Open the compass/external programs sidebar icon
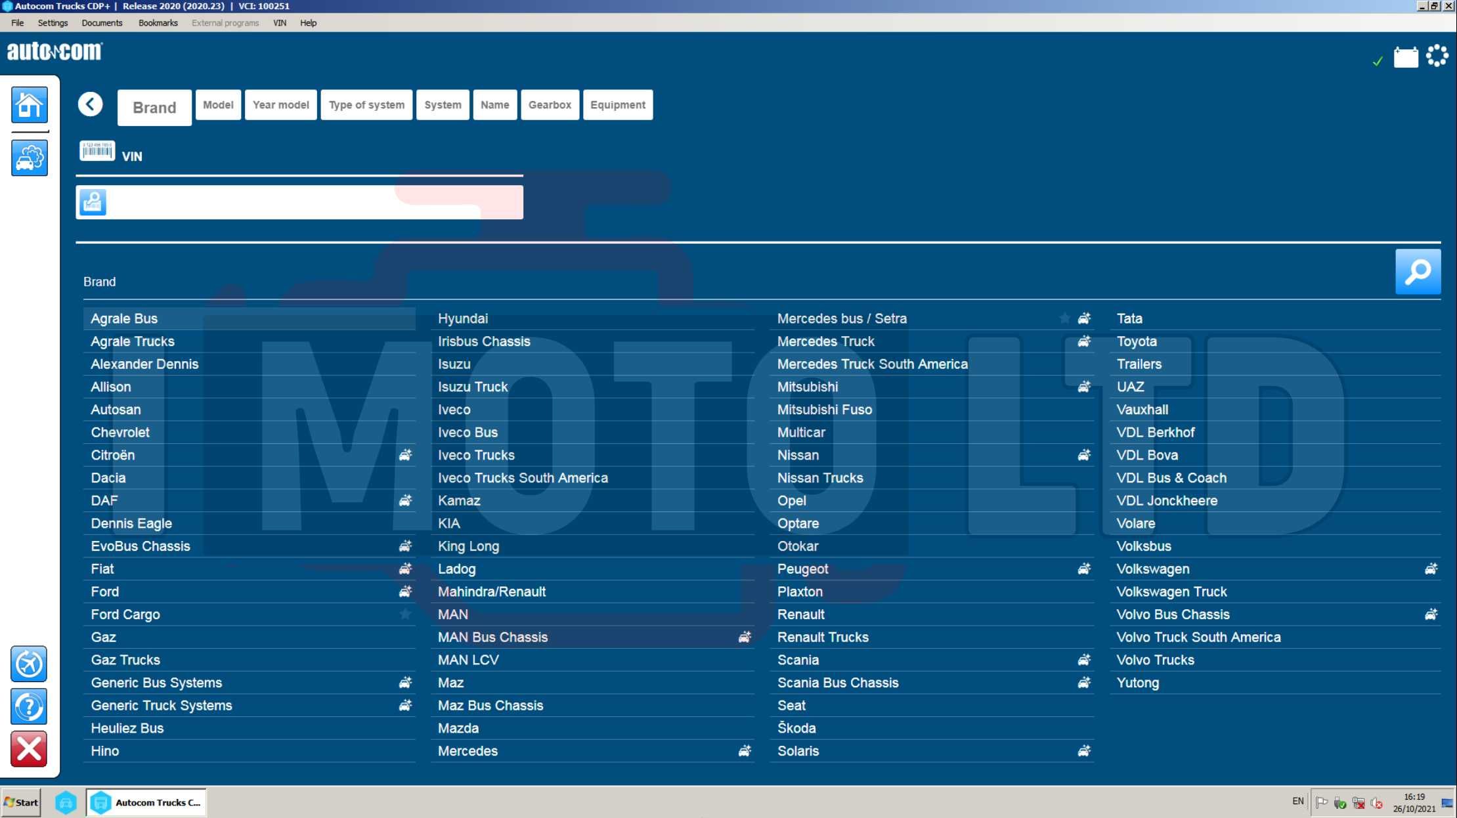 click(x=29, y=664)
